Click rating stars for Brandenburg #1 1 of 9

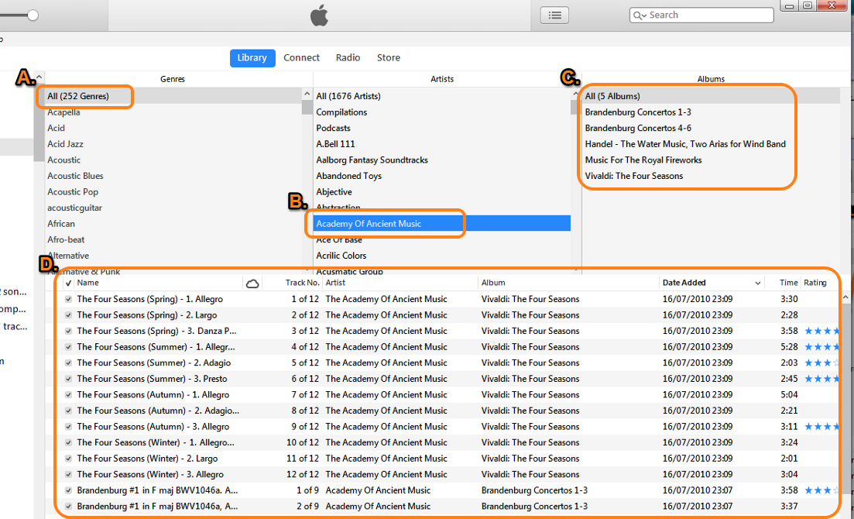(x=821, y=490)
